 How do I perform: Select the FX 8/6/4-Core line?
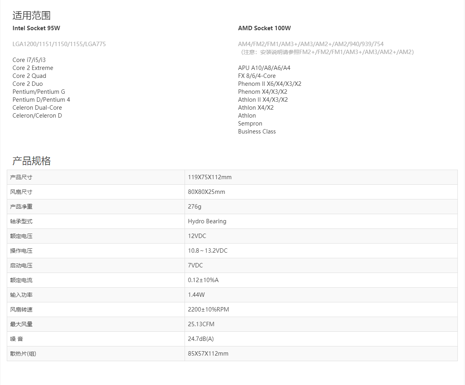click(x=257, y=76)
